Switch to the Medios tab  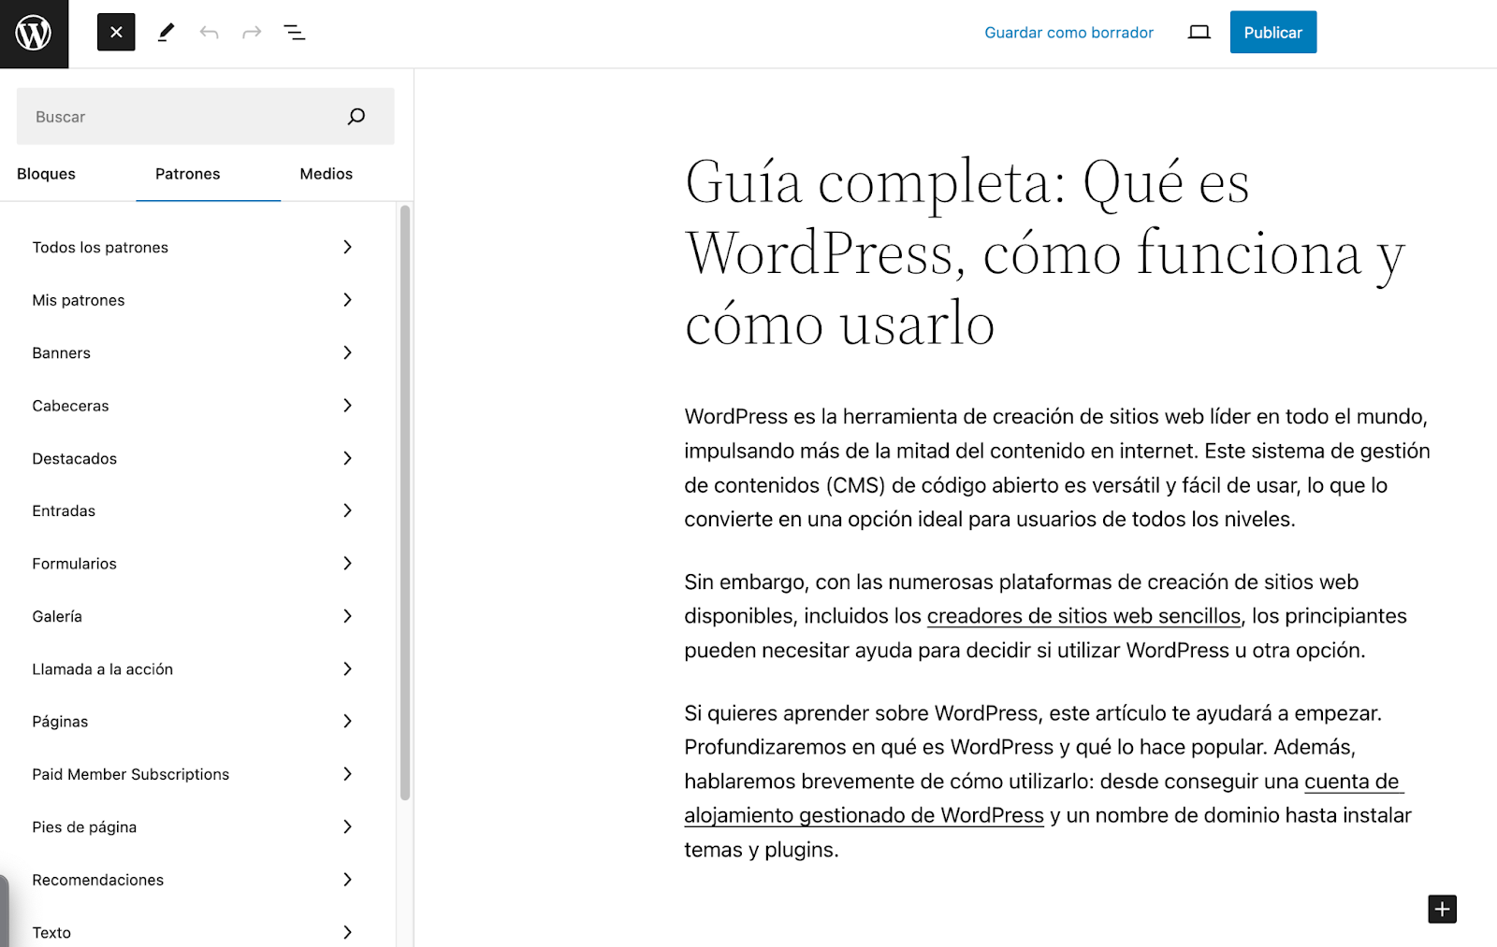tap(327, 174)
